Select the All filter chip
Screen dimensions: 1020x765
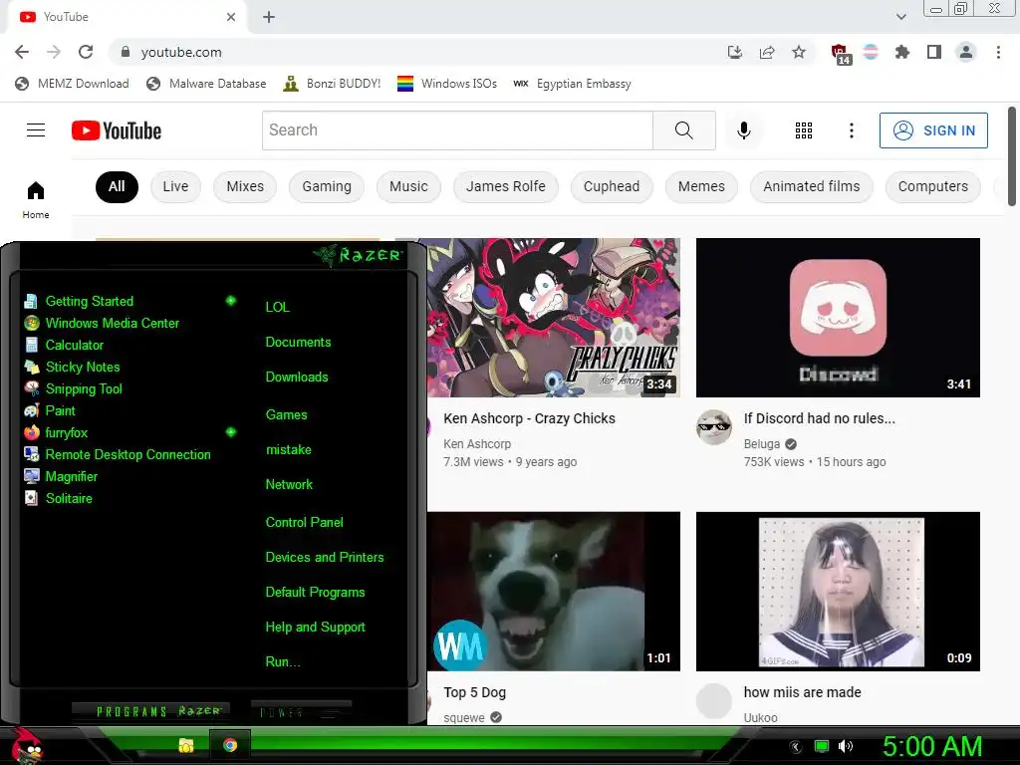pyautogui.click(x=117, y=186)
